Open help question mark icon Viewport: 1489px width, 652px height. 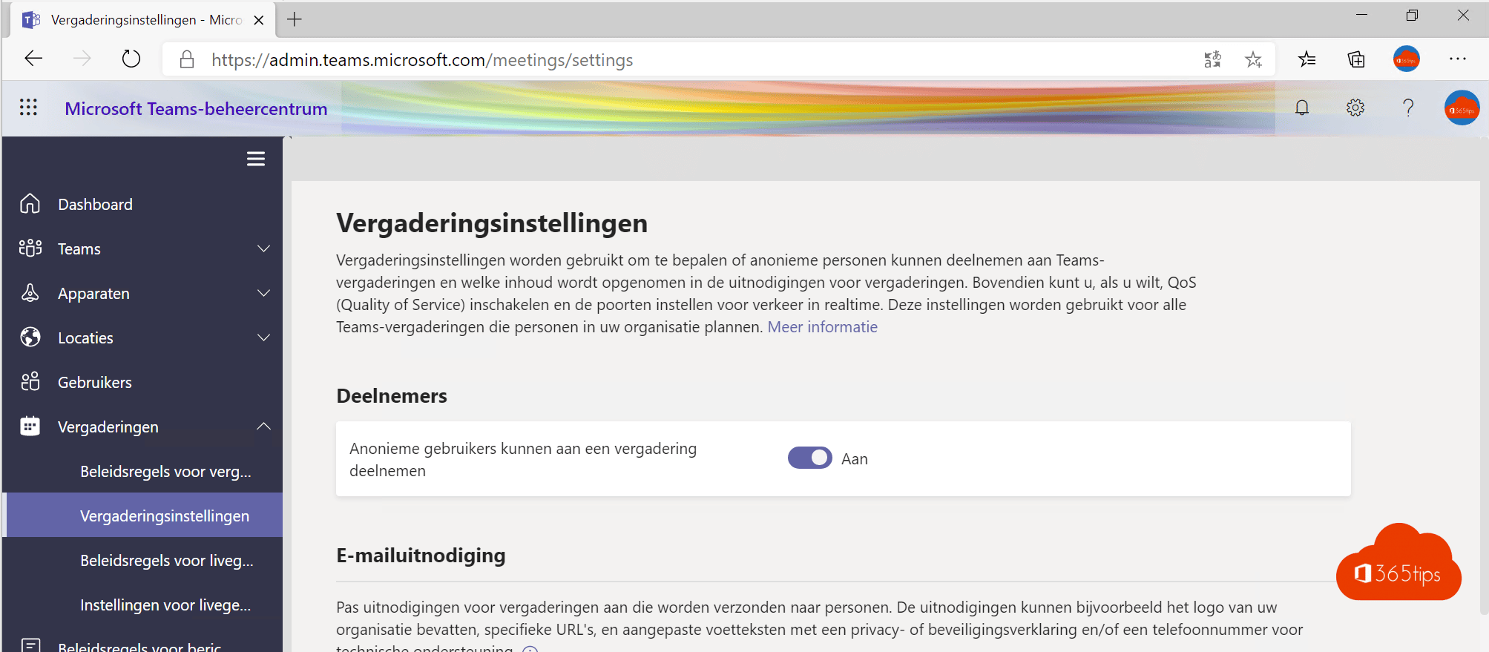point(1408,108)
